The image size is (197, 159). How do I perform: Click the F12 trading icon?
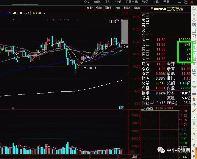[194, 70]
